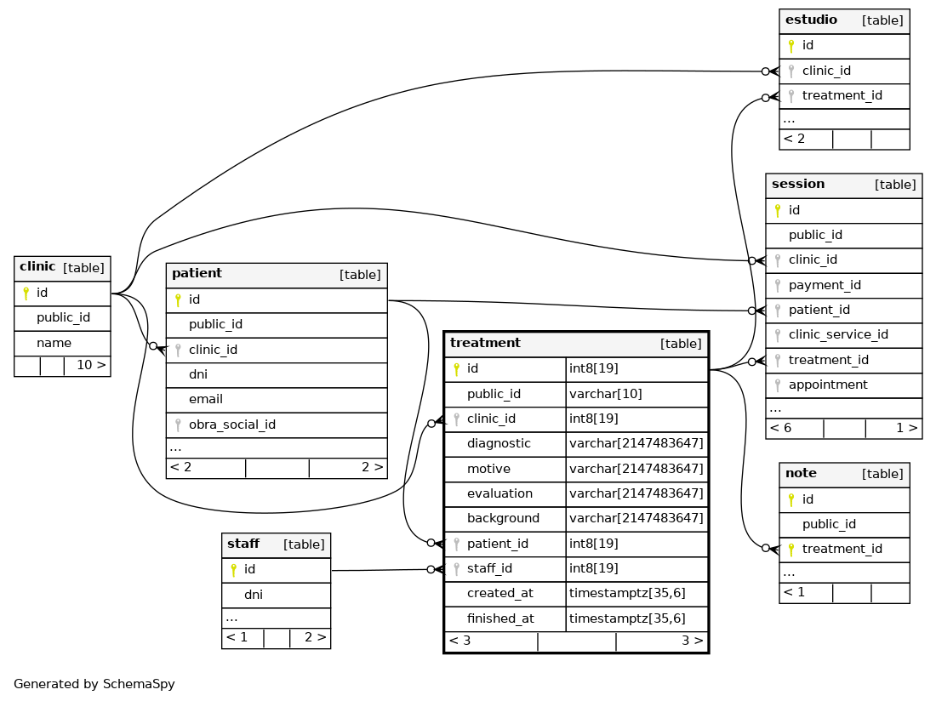Viewport: 936px width, 701px height.
Task: Select the 'motive' column in treatment table
Action: point(505,470)
